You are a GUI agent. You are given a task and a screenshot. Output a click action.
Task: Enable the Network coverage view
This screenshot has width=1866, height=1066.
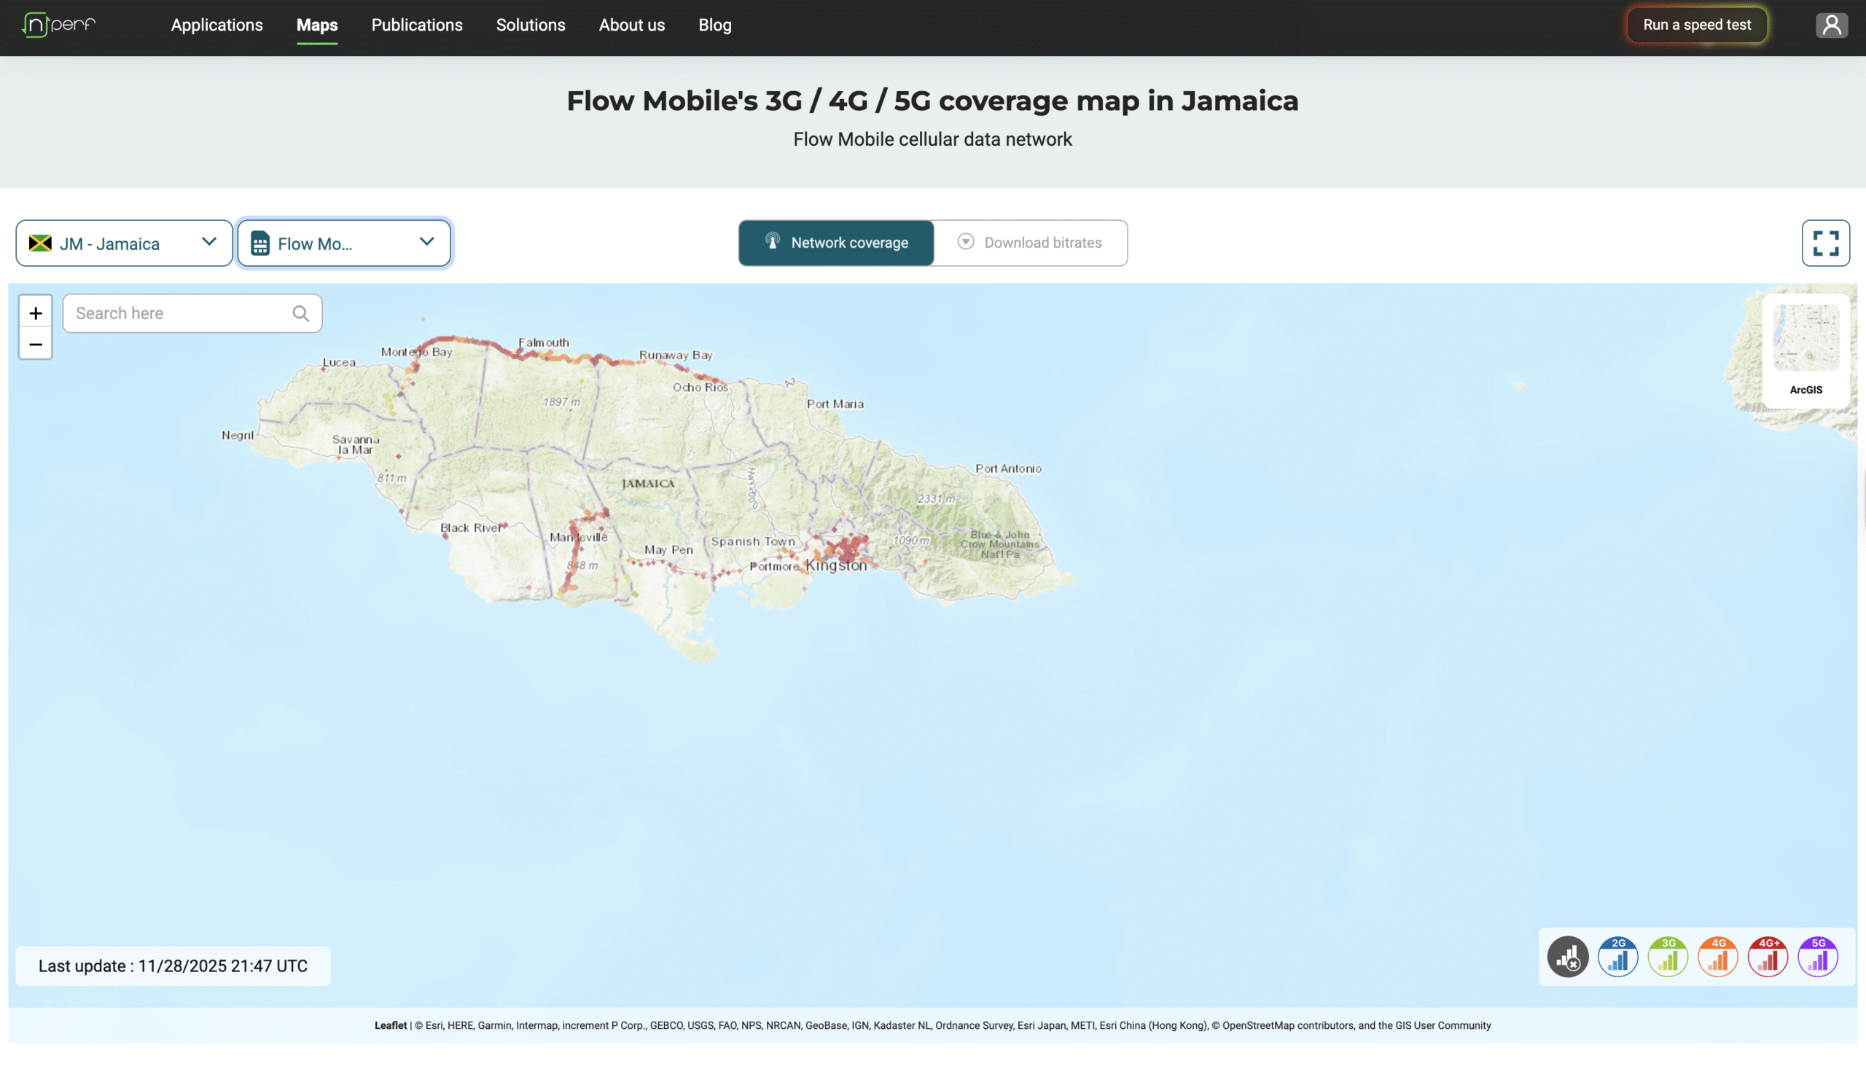coord(836,243)
